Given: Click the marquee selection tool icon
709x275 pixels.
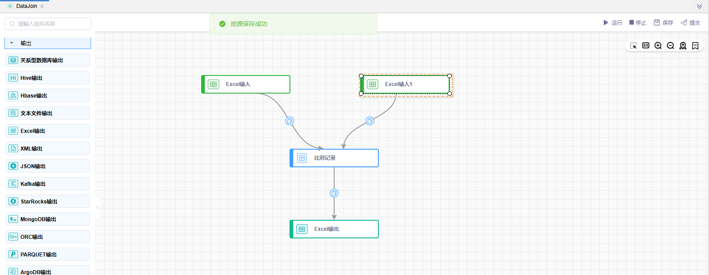Looking at the screenshot, I should pyautogui.click(x=633, y=46).
